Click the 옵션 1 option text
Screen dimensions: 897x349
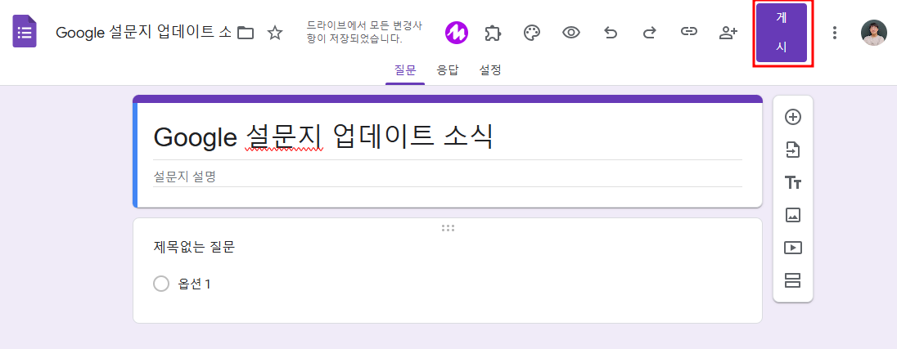click(x=195, y=284)
